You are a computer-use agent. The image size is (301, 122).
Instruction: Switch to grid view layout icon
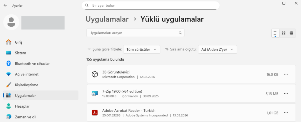pyautogui.click(x=283, y=33)
